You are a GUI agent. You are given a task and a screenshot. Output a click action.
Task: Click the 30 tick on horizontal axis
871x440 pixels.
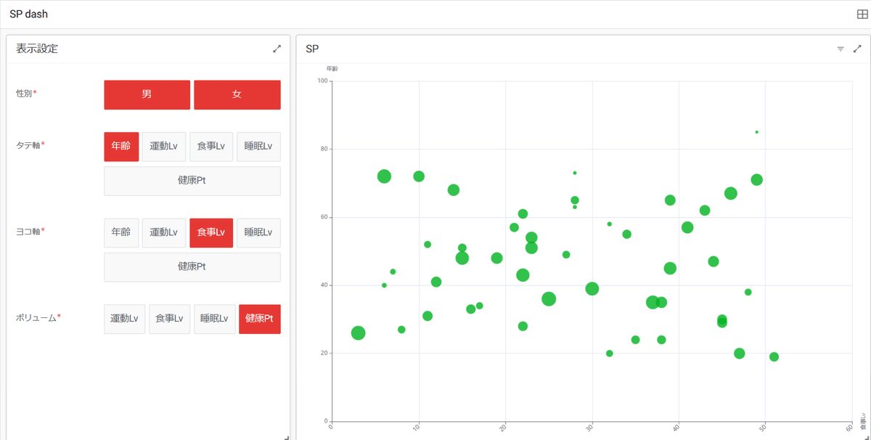point(590,428)
